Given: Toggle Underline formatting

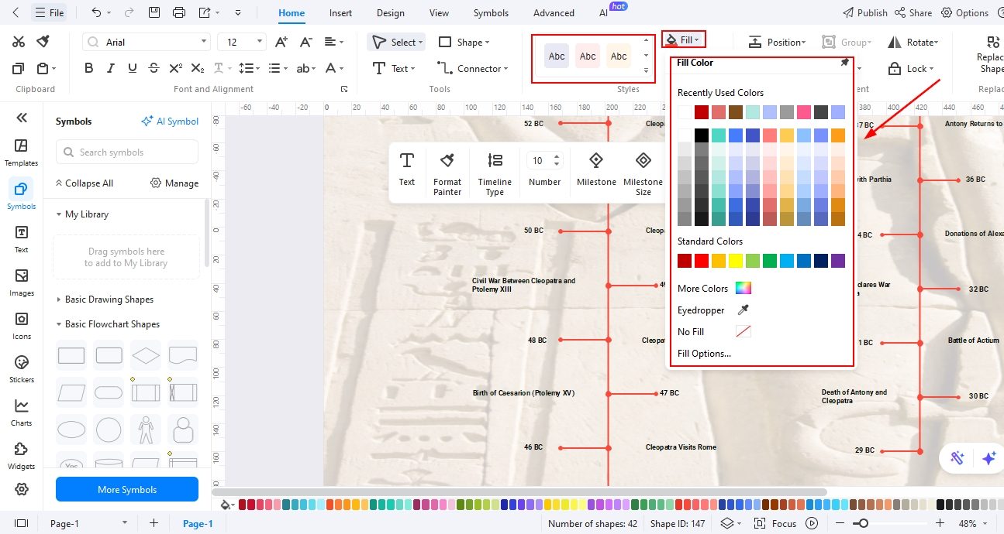Looking at the screenshot, I should coord(133,68).
